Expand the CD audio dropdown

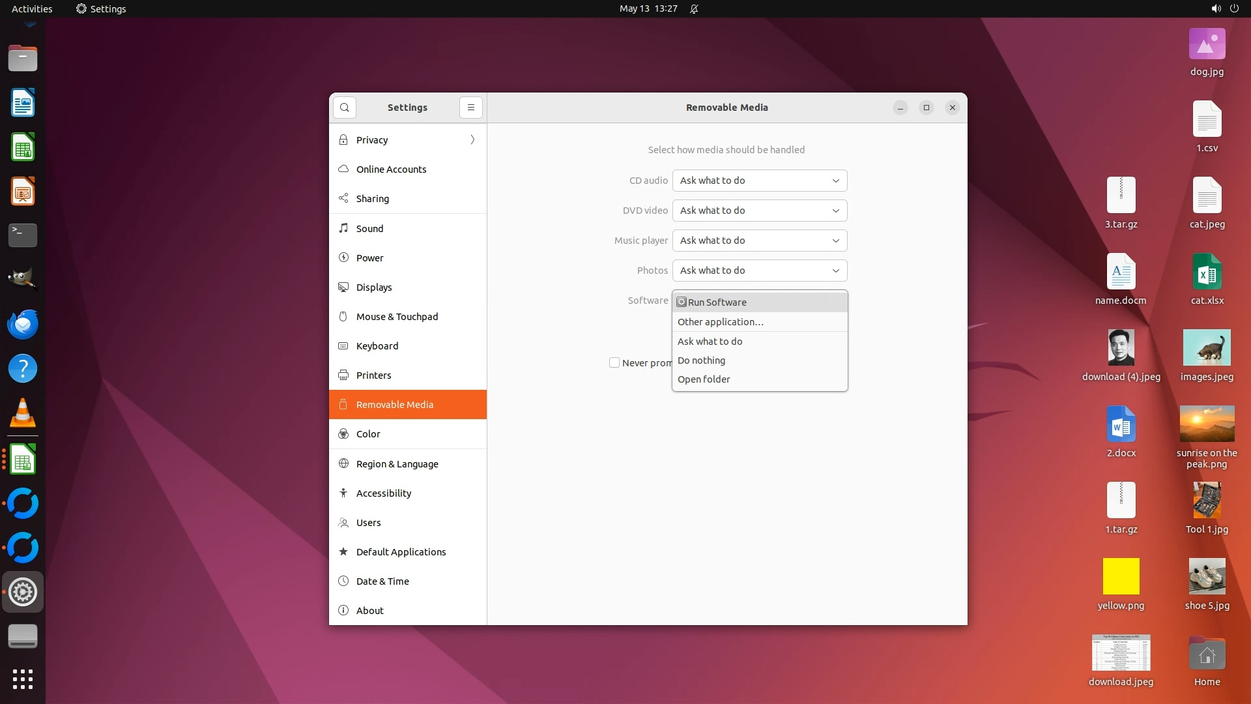pos(760,181)
